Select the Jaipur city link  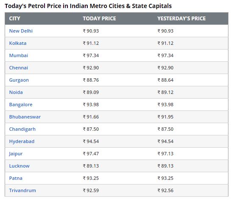pos(16,154)
